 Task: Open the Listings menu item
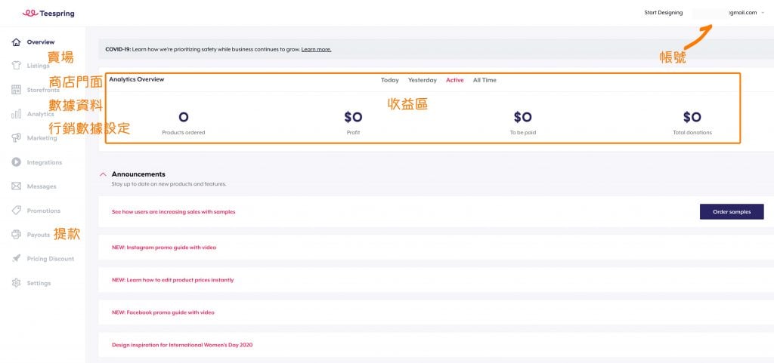(x=38, y=66)
